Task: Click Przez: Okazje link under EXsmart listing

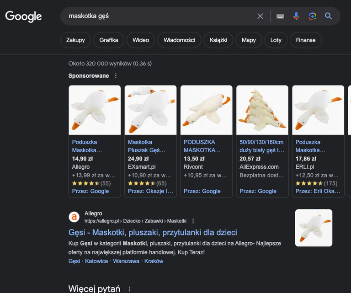Action: (150, 191)
